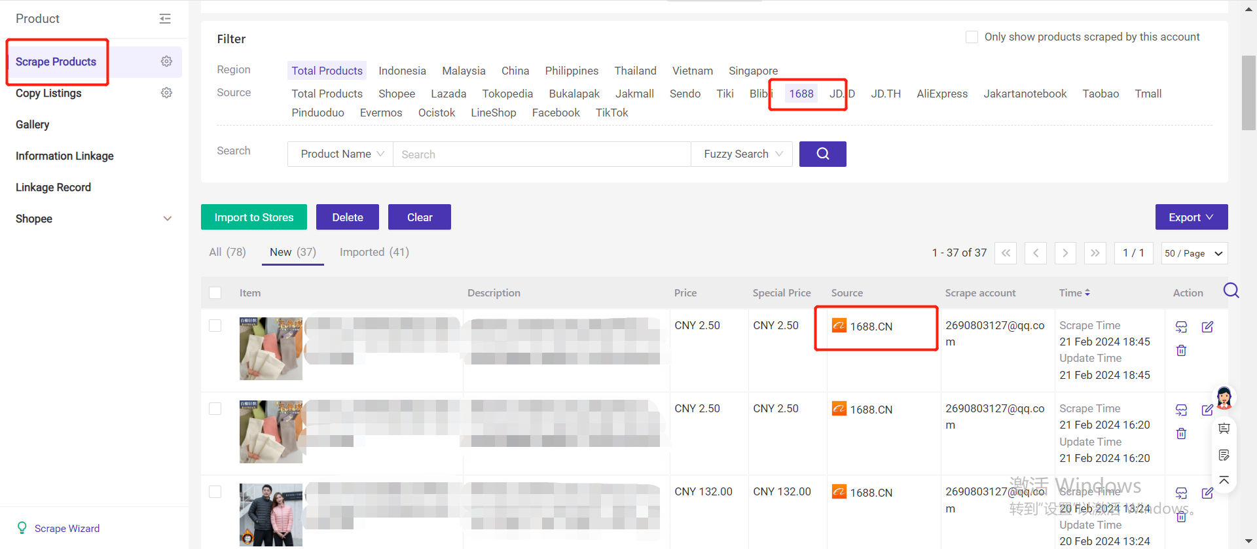
Task: Change 50 / Page size dropdown
Action: 1194,253
